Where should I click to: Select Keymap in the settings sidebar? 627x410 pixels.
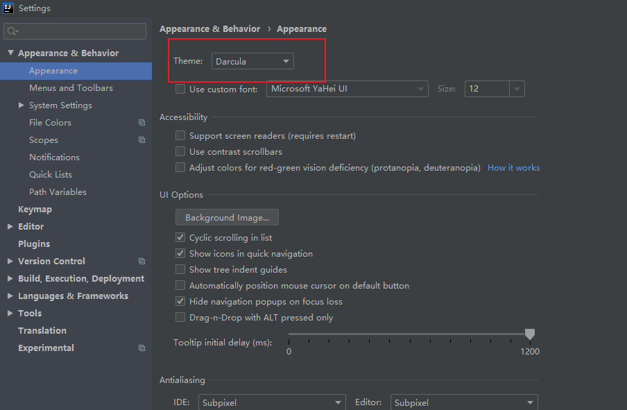[x=35, y=209]
